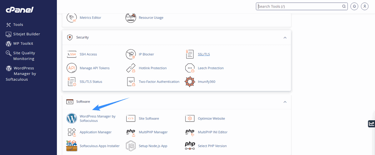
Task: Open WordPress Manager sidebar icon
Action: (9, 68)
